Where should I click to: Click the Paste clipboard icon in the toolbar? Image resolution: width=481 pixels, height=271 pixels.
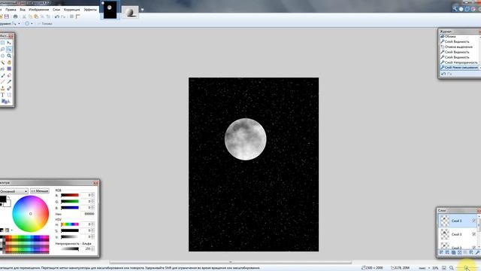[36, 17]
